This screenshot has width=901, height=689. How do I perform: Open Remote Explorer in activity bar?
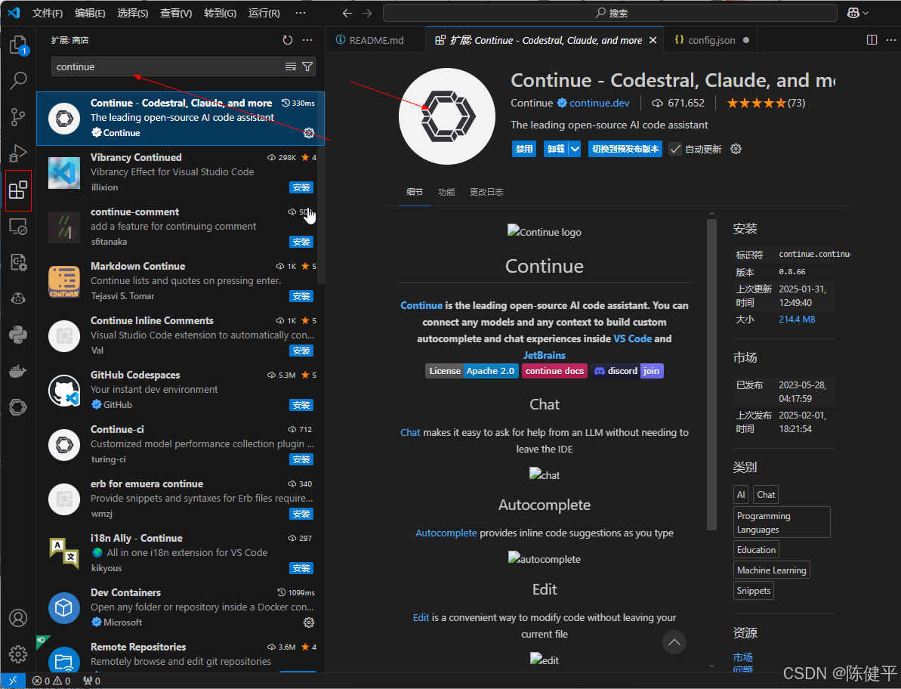18,227
